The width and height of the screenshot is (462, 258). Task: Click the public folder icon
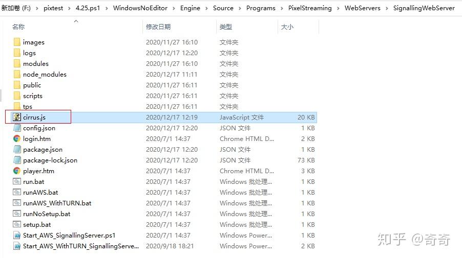pos(17,85)
